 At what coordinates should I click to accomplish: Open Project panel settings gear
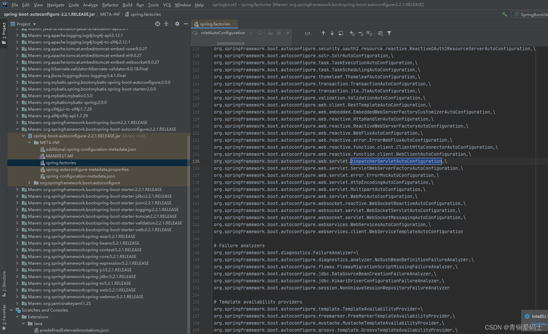click(177, 24)
